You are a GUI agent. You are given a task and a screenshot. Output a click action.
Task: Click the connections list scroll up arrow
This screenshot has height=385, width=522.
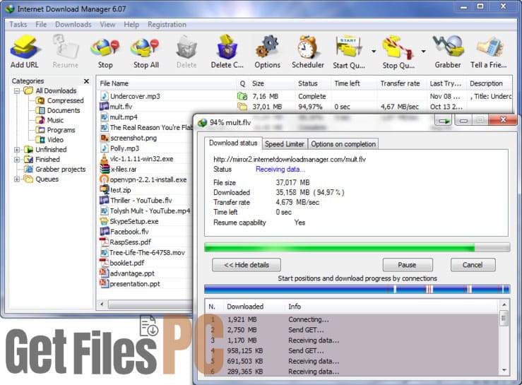click(504, 304)
